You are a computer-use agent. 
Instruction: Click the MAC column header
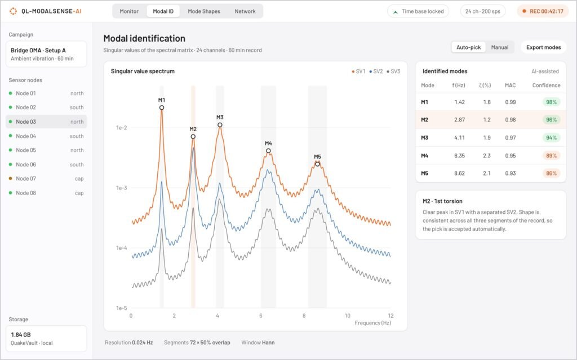pos(510,85)
